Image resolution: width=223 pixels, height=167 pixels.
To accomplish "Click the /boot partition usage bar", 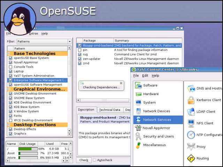I will (28, 153).
